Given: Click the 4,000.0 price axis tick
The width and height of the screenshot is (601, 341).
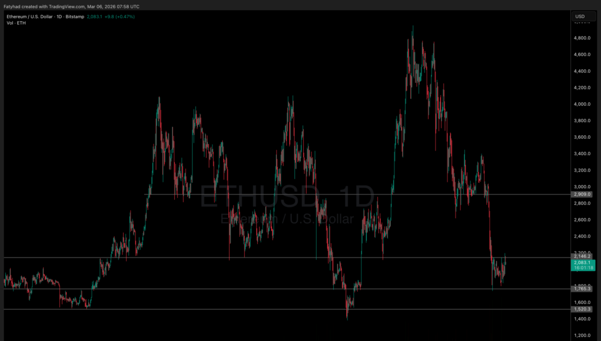Looking at the screenshot, I should tap(582, 104).
